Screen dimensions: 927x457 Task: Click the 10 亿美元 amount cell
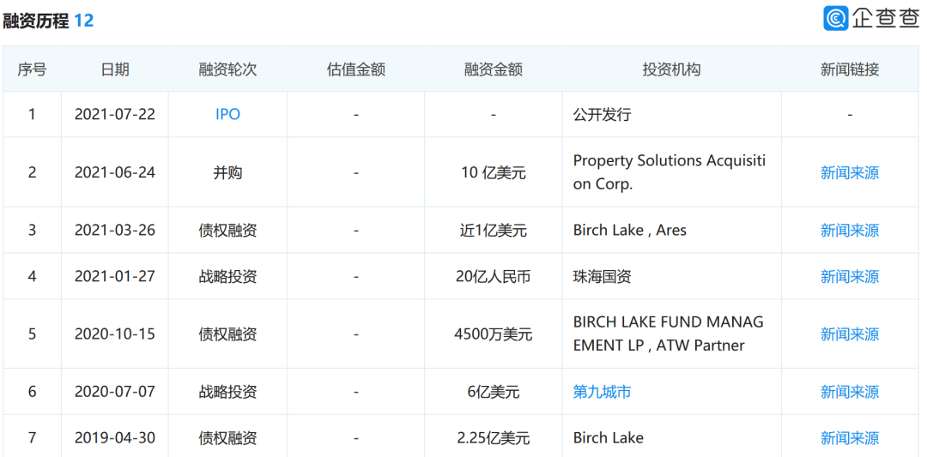[493, 172]
